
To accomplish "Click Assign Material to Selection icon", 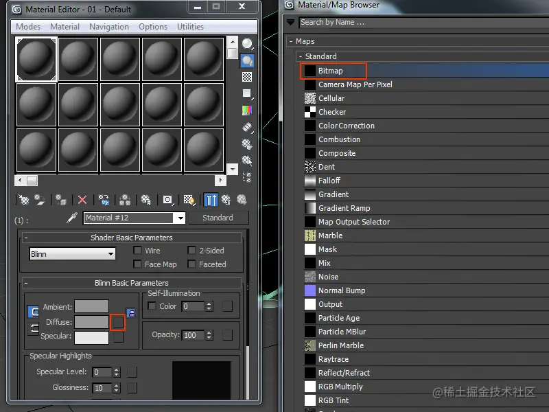I will tap(61, 200).
